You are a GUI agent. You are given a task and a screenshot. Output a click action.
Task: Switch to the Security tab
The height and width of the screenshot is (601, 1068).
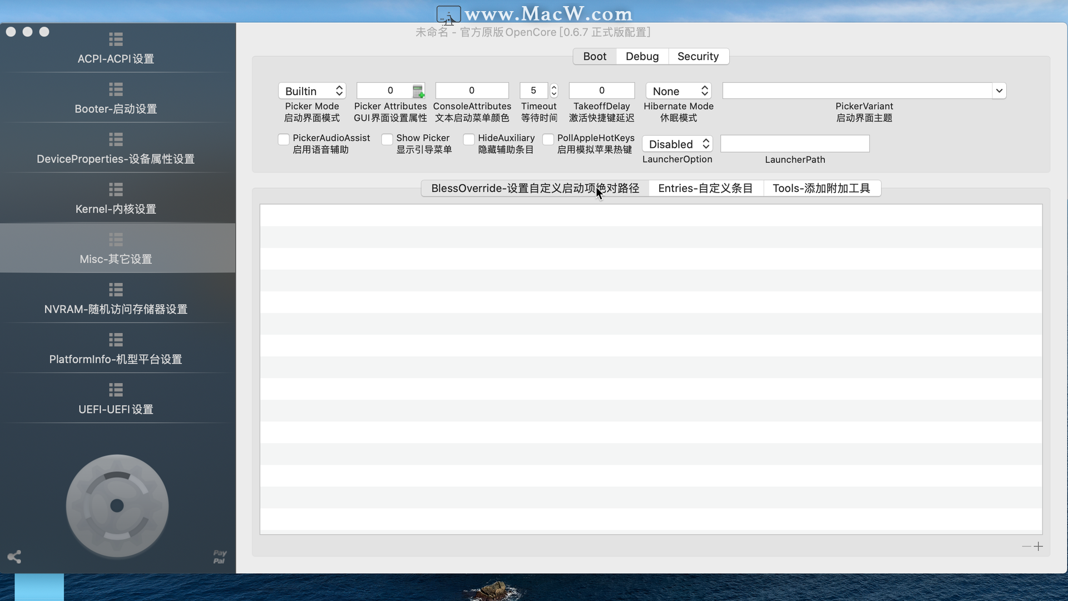point(698,56)
